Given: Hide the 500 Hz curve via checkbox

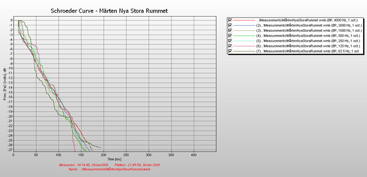Looking at the screenshot, I should click(230, 36).
